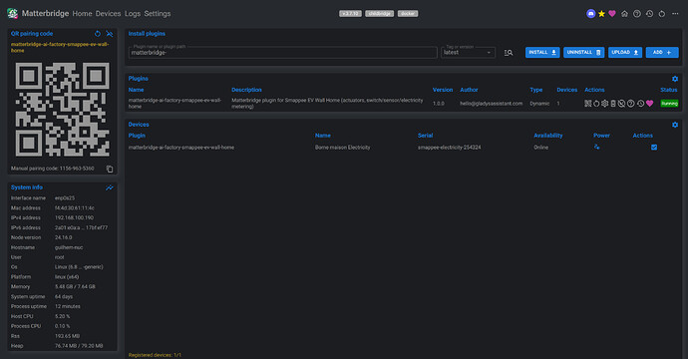The image size is (688, 359).
Task: Click the plugin name input field
Action: [x=283, y=52]
